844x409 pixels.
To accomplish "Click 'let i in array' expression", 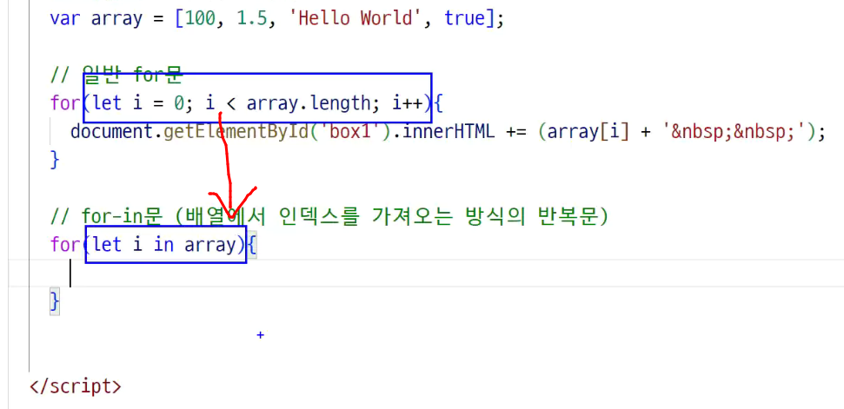I will pos(164,245).
